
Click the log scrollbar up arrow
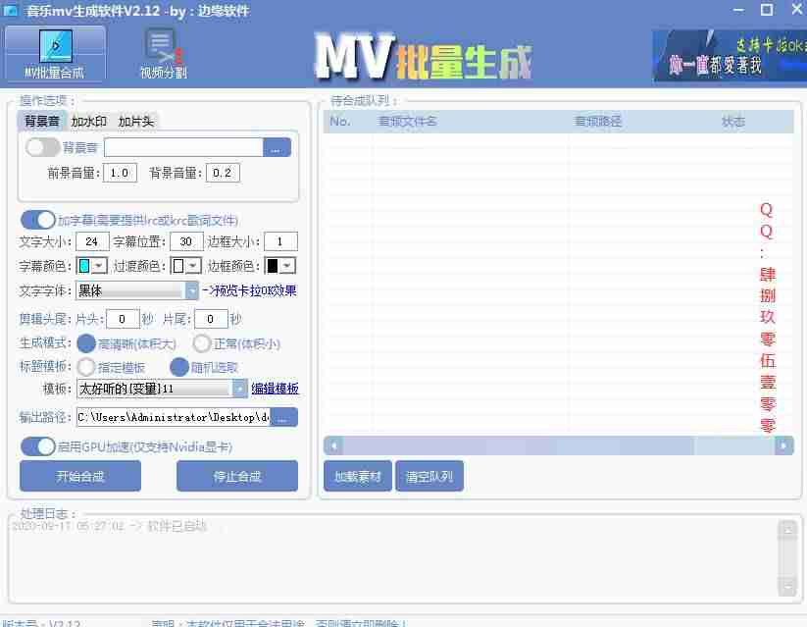(x=787, y=529)
